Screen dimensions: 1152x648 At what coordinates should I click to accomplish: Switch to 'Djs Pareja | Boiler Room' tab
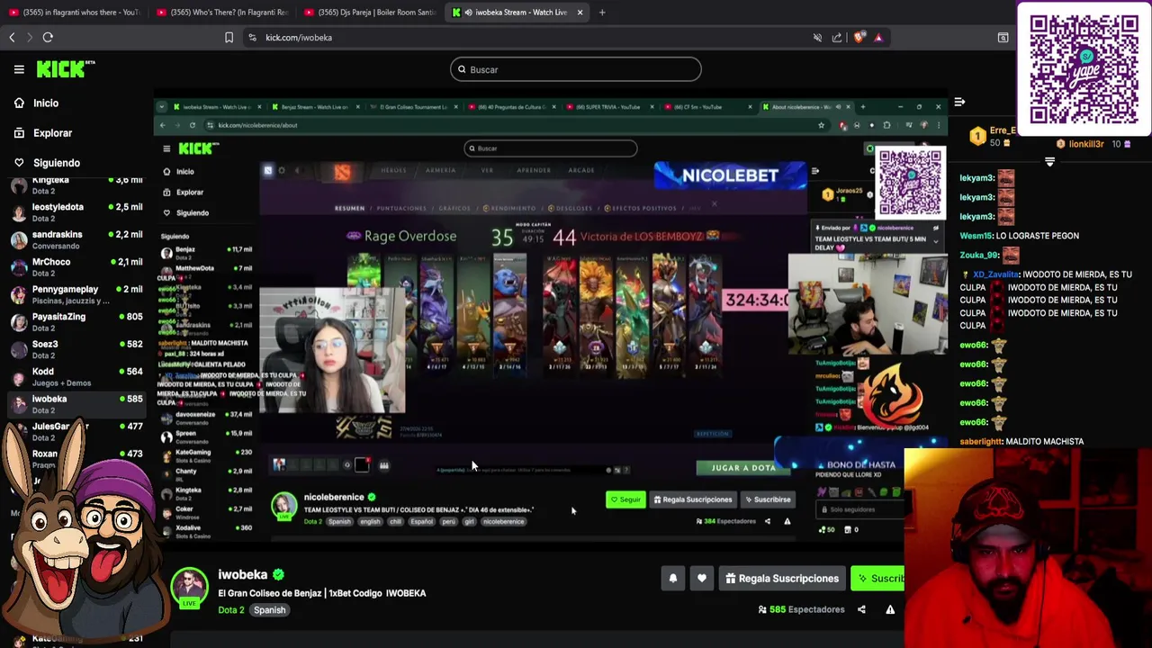369,13
